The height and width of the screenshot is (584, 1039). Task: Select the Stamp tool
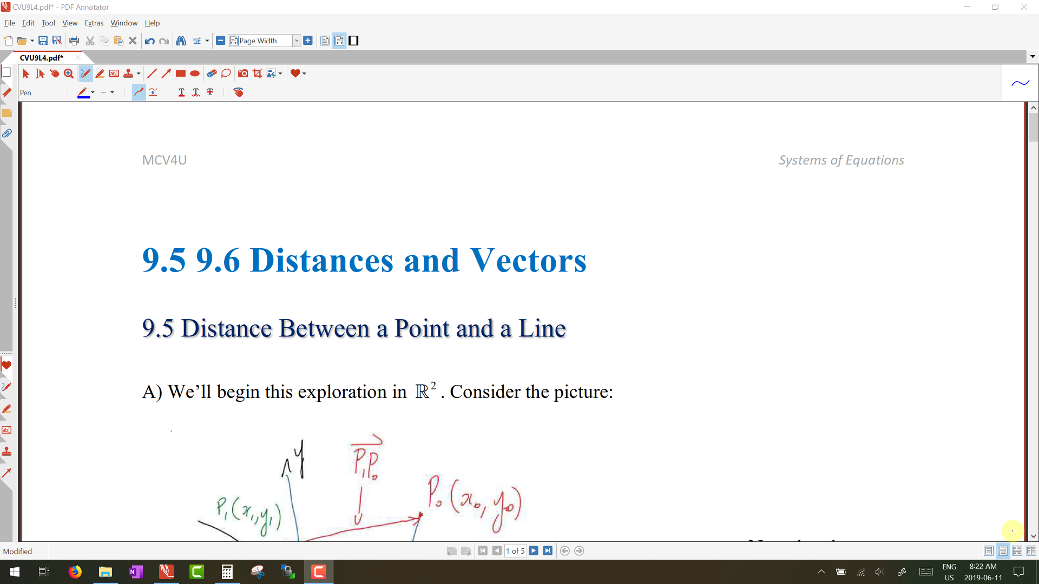[x=128, y=74]
